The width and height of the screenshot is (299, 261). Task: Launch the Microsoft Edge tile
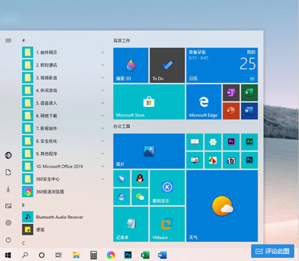coord(204,102)
